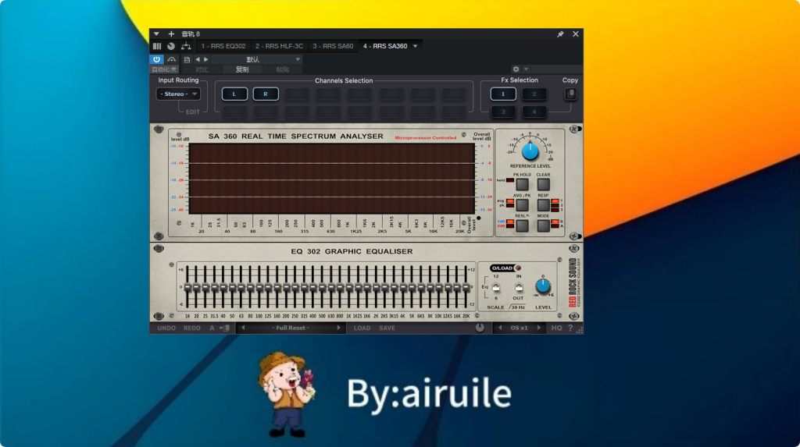Click REDO in bottom bar

[192, 328]
